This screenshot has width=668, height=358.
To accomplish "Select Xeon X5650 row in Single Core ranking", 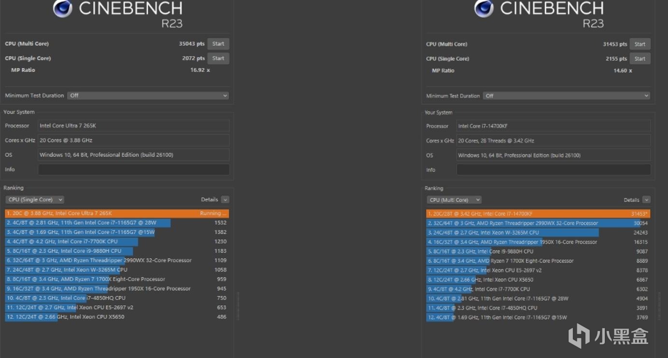I will (x=117, y=317).
